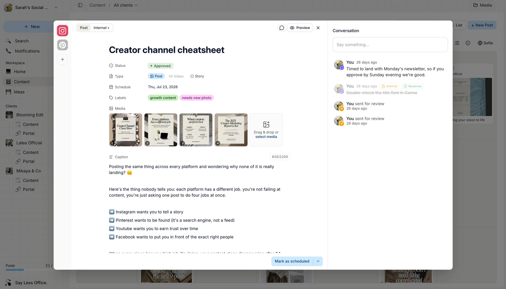Viewport: 506px width, 289px height.
Task: Click Sarah's Social workspace avatar
Action: (x=8, y=8)
